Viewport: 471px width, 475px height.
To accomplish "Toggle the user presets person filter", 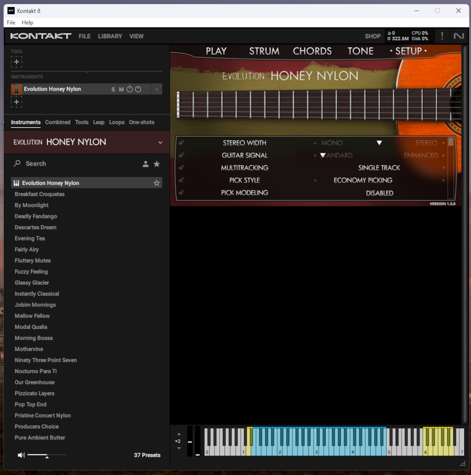I will click(x=146, y=164).
